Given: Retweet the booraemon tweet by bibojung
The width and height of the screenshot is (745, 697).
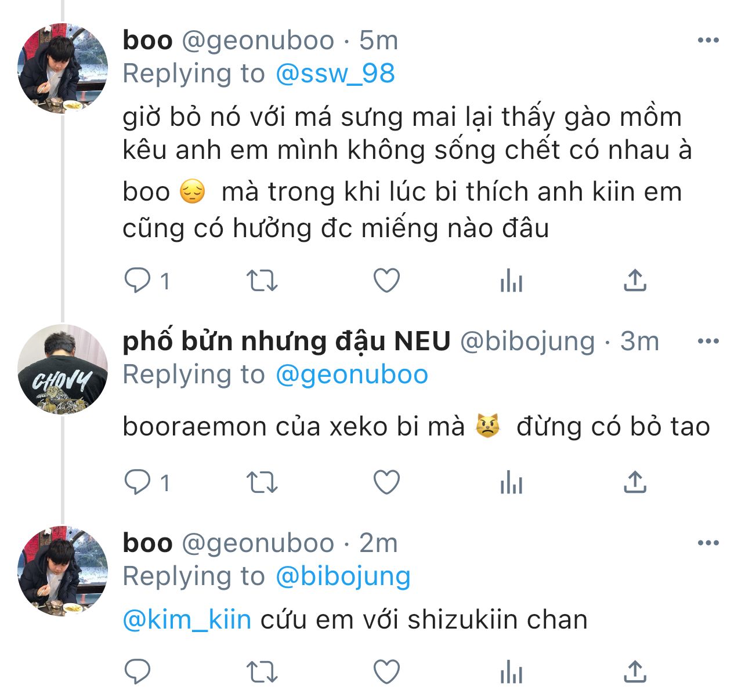Looking at the screenshot, I should 262,482.
